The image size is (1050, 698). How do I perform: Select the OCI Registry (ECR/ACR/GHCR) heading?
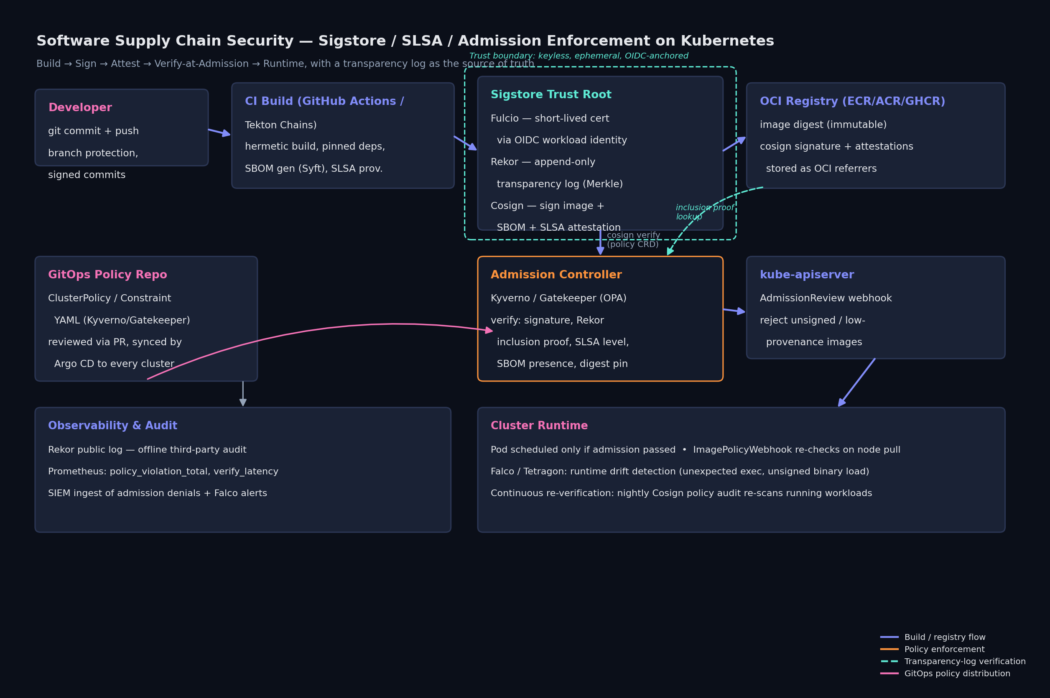852,102
